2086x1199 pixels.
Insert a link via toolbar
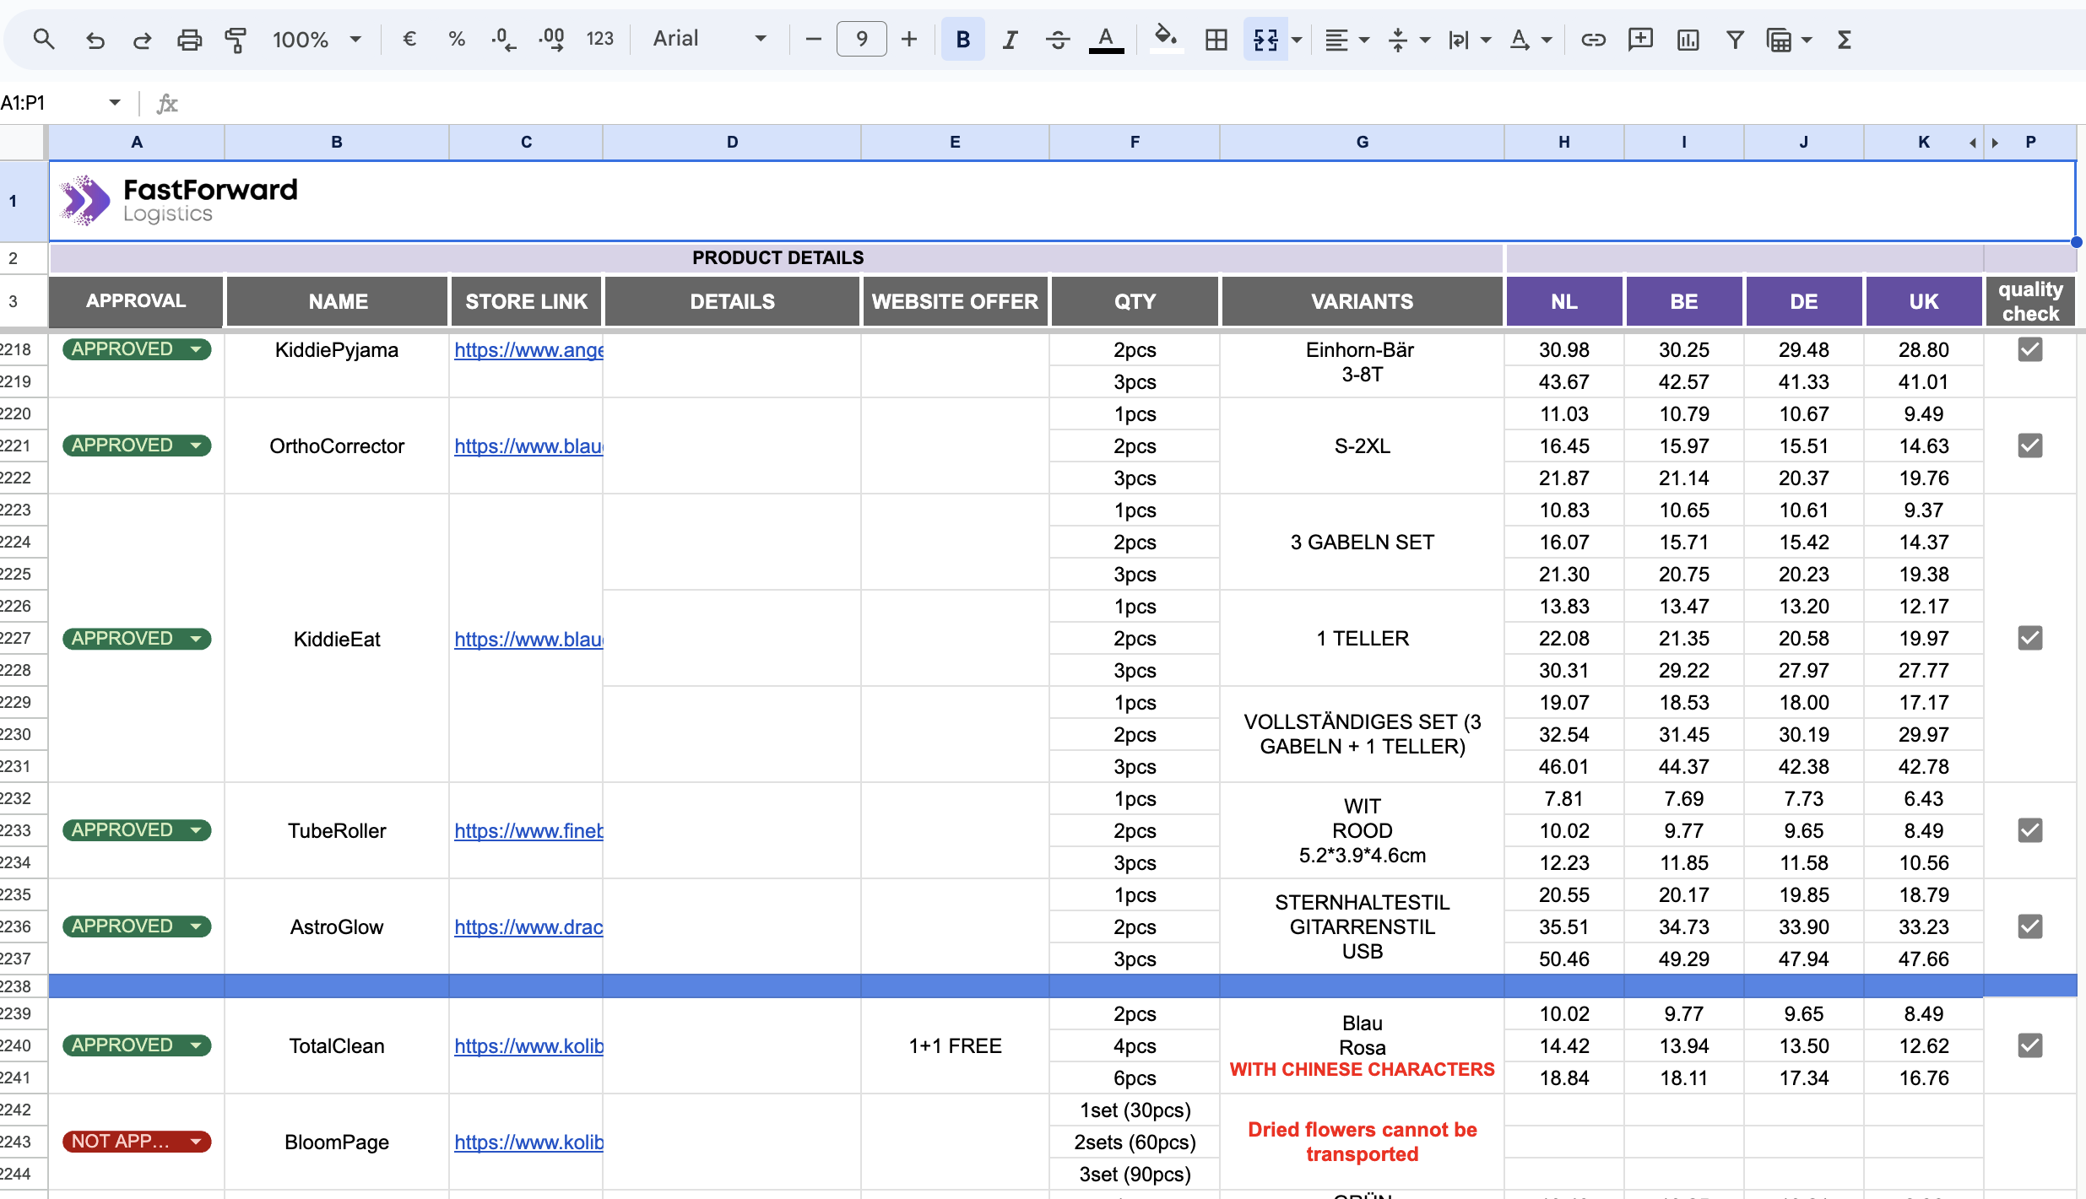click(1593, 39)
